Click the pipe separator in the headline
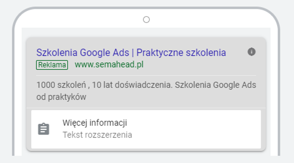The image size is (294, 163). (x=132, y=52)
